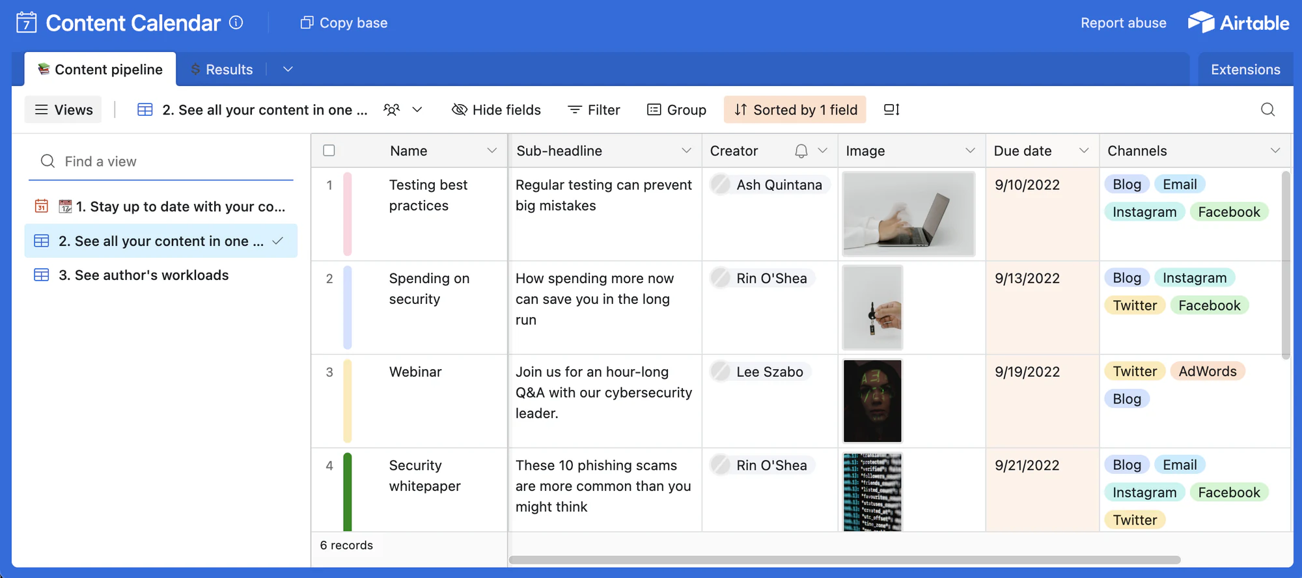Open the Webinar face image thumbnail
The image size is (1302, 578).
pyautogui.click(x=872, y=401)
